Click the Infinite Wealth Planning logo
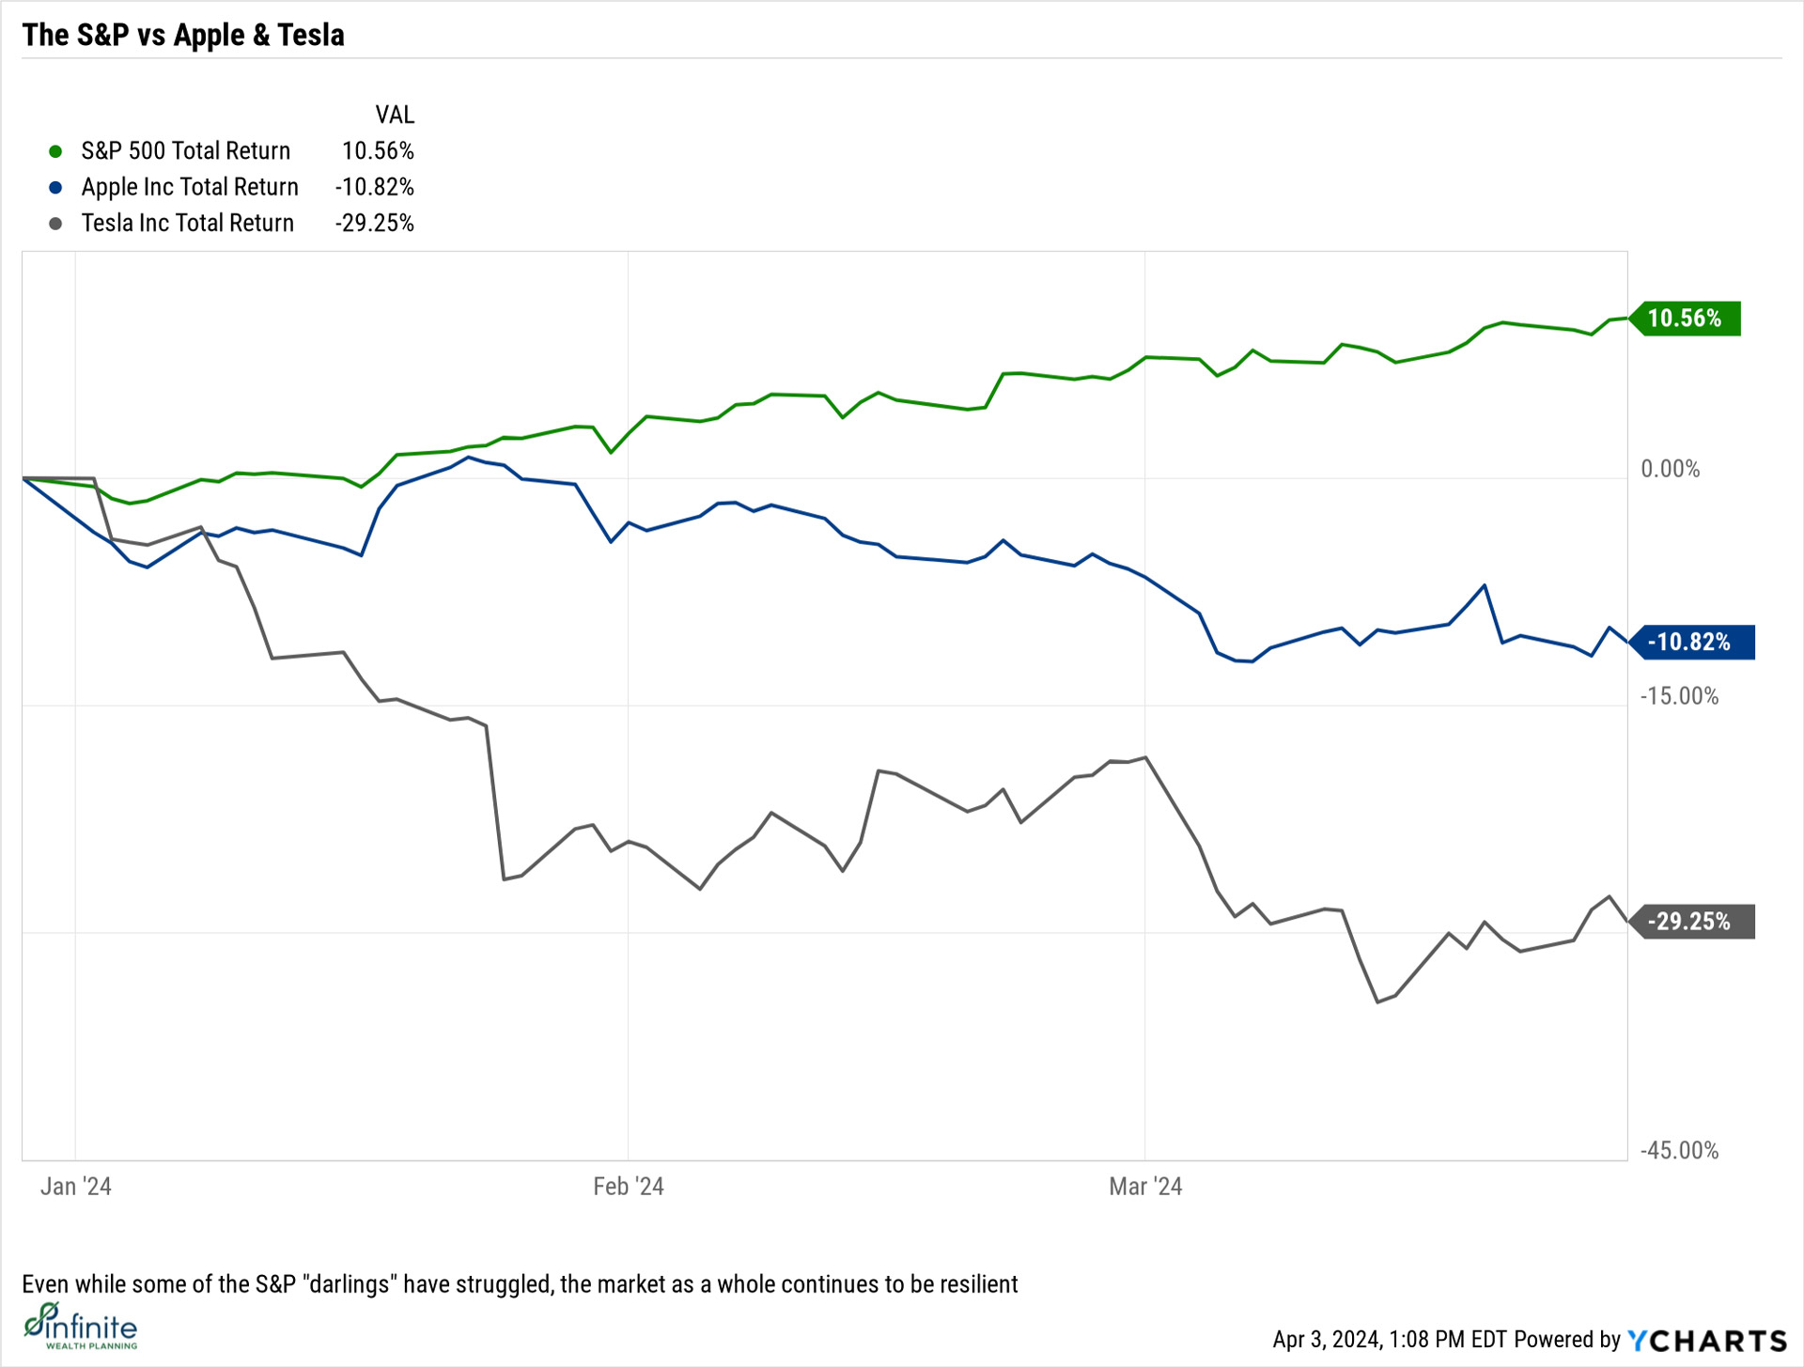1804x1367 pixels. (81, 1326)
